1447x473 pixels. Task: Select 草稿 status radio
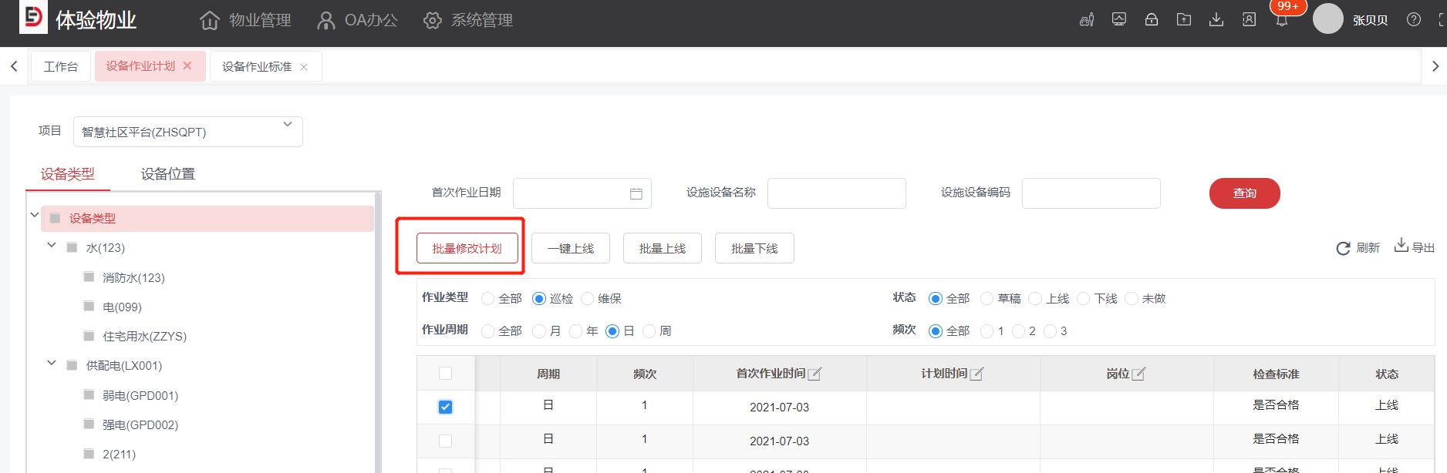point(987,299)
